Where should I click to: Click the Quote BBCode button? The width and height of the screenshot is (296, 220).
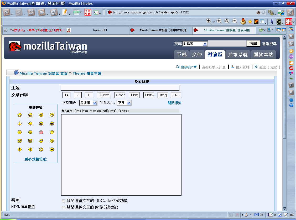click(103, 95)
